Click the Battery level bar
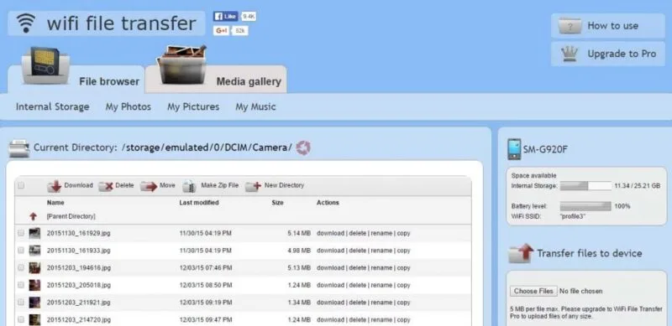Screen dimensions: 672x326 [585, 206]
